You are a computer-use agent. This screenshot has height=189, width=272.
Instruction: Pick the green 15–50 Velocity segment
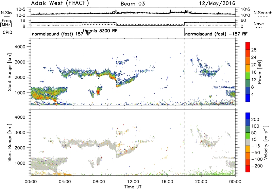point(248,136)
